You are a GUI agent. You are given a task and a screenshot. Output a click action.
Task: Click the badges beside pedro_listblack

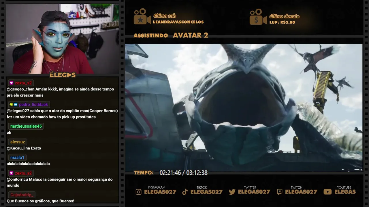tap(13, 104)
